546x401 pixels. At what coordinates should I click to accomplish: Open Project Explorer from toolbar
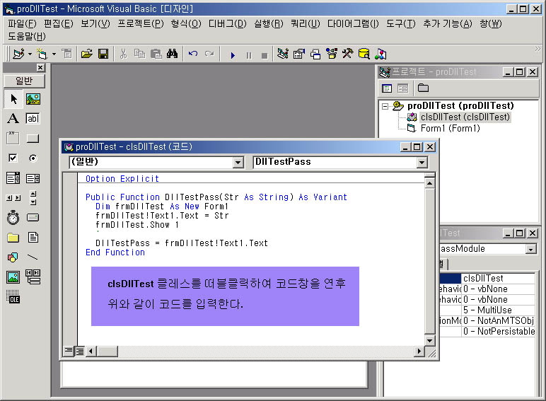[x=283, y=54]
